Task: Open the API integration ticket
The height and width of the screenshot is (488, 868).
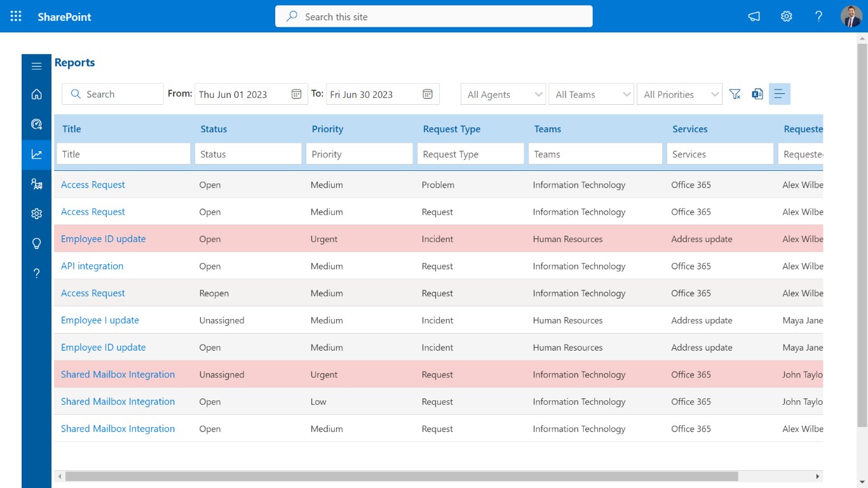Action: 92,266
